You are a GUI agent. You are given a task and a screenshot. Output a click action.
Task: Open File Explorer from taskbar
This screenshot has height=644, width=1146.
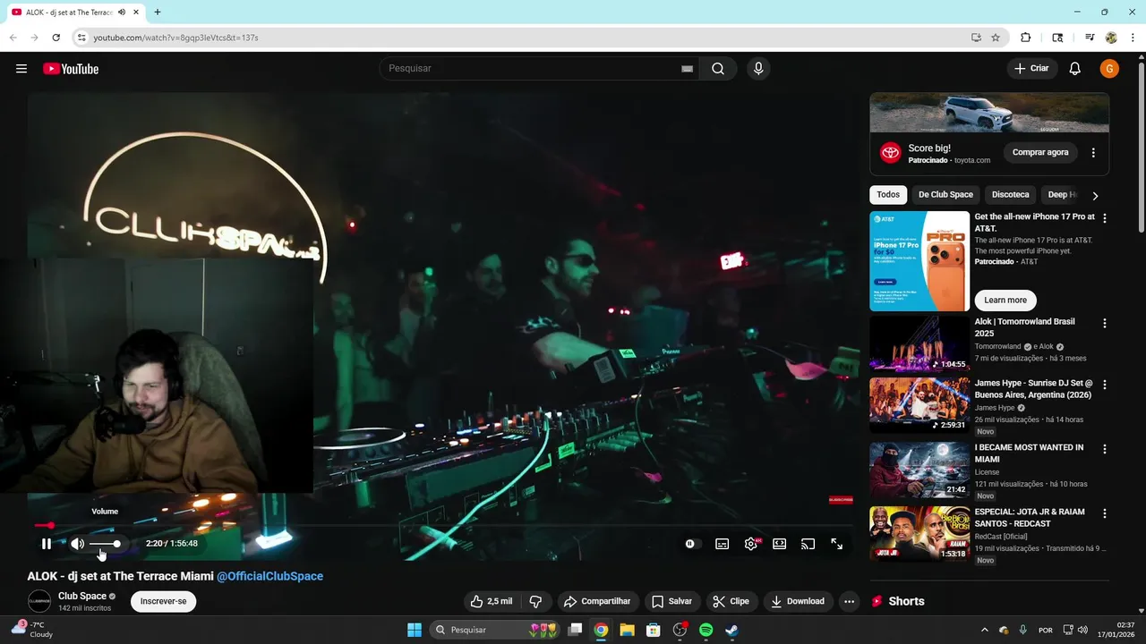(627, 630)
